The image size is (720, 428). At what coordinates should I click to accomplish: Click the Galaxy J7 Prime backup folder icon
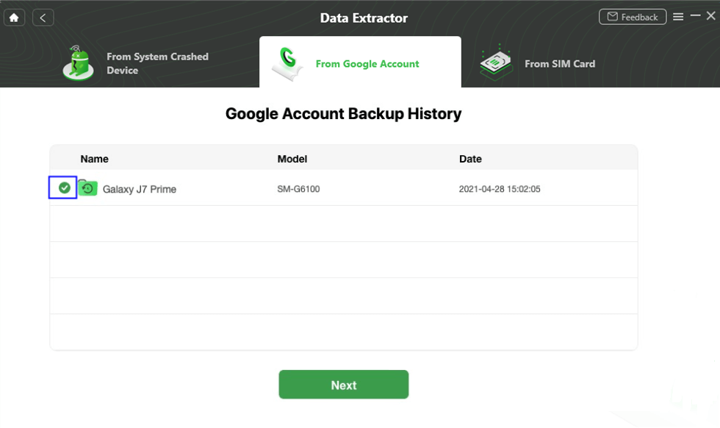(x=87, y=188)
